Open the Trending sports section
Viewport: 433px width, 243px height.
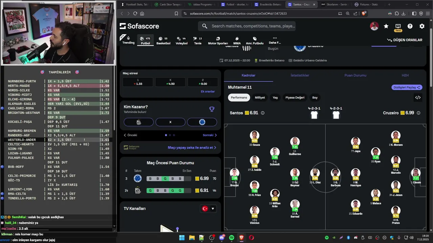tap(128, 40)
